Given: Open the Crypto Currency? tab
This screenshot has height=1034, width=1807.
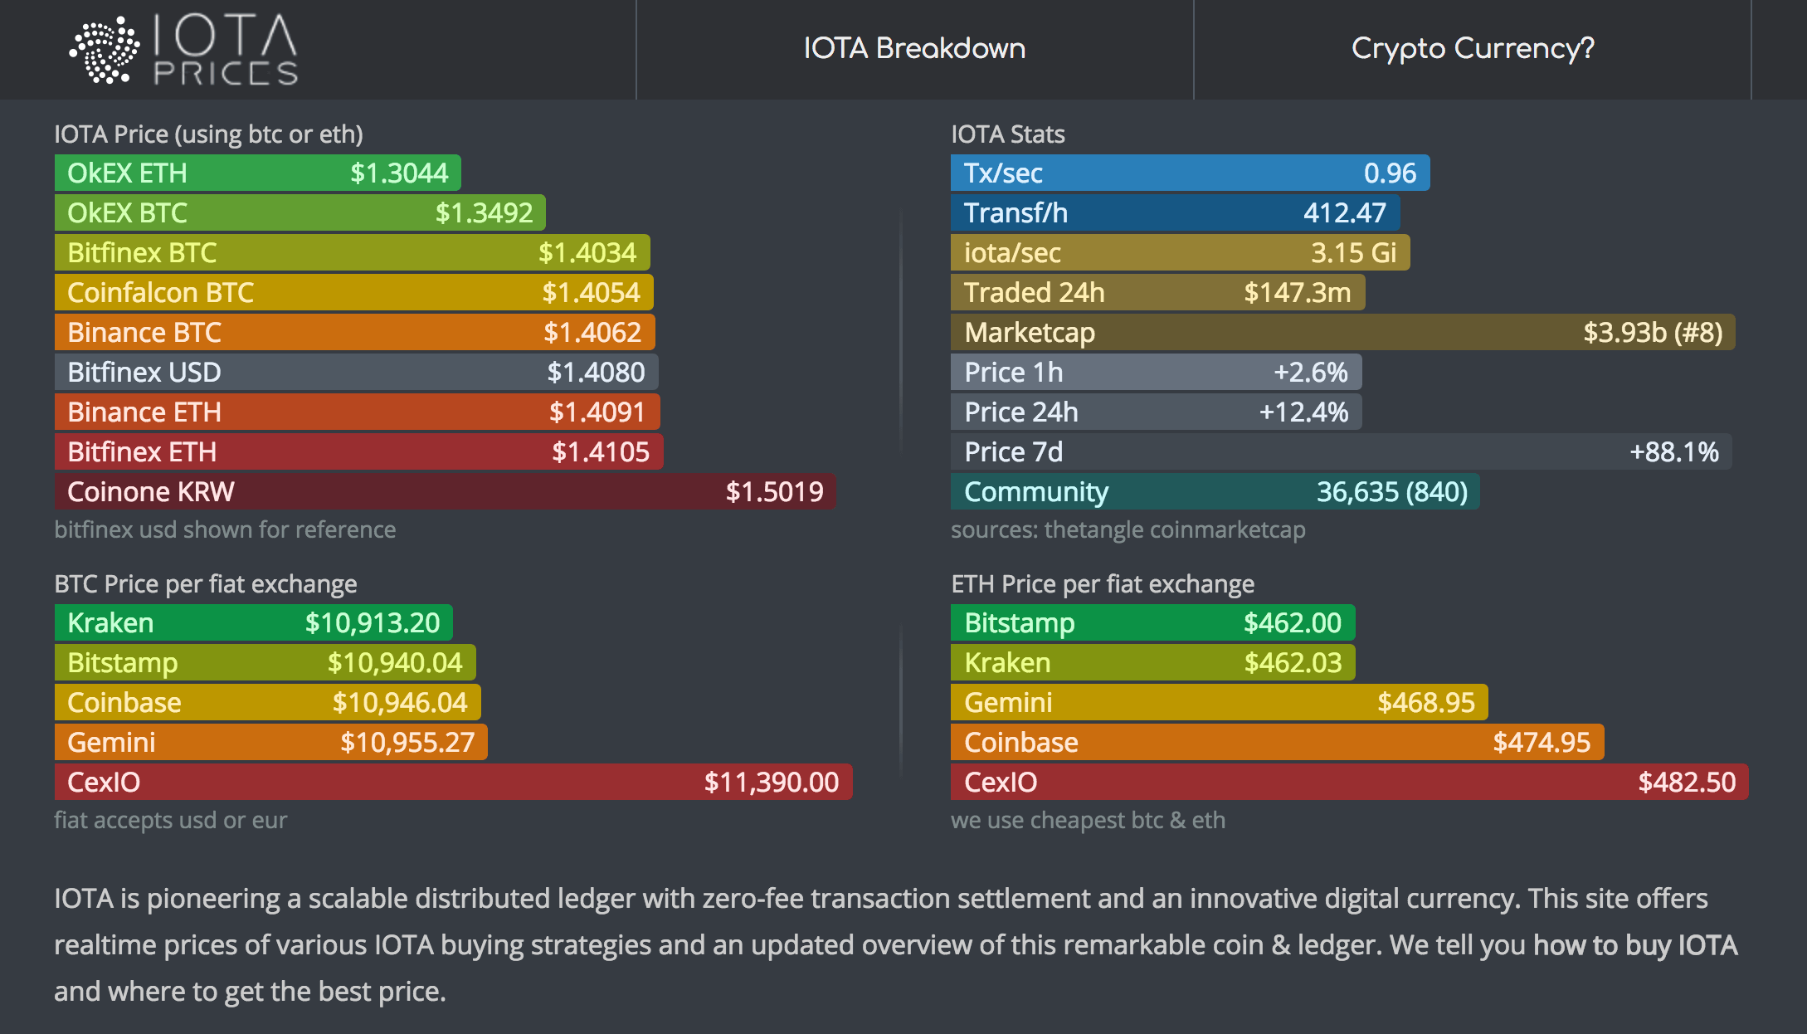Looking at the screenshot, I should click(1473, 48).
